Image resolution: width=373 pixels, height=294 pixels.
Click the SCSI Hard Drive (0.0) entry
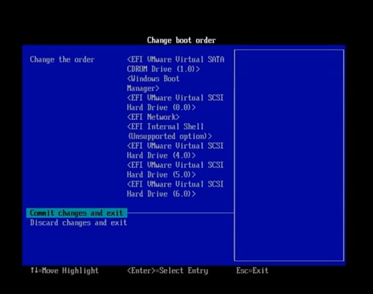(175, 103)
